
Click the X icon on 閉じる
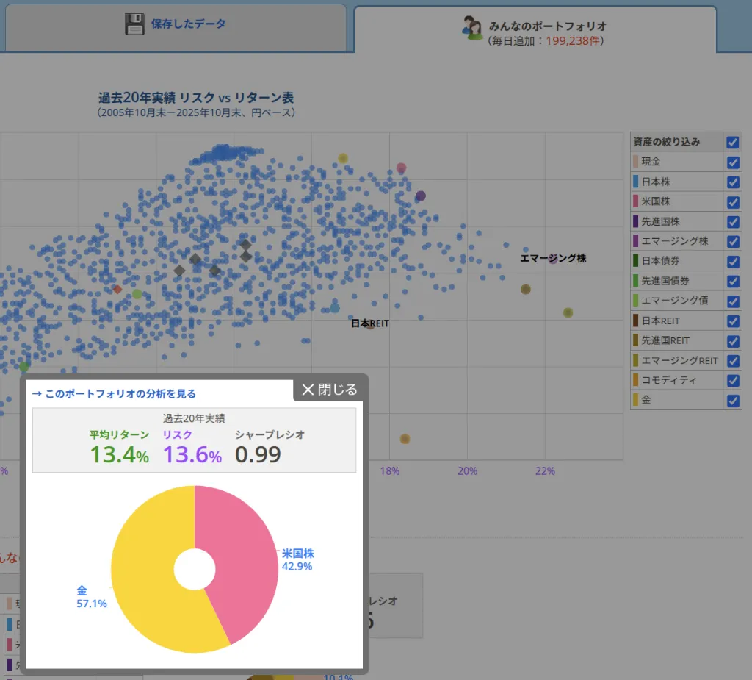(308, 390)
